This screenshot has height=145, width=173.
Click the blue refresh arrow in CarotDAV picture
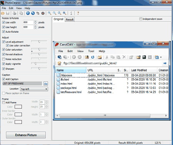pos(93,57)
